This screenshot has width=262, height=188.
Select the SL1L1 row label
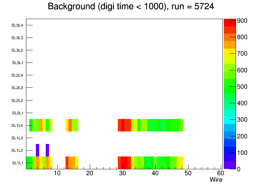click(17, 163)
